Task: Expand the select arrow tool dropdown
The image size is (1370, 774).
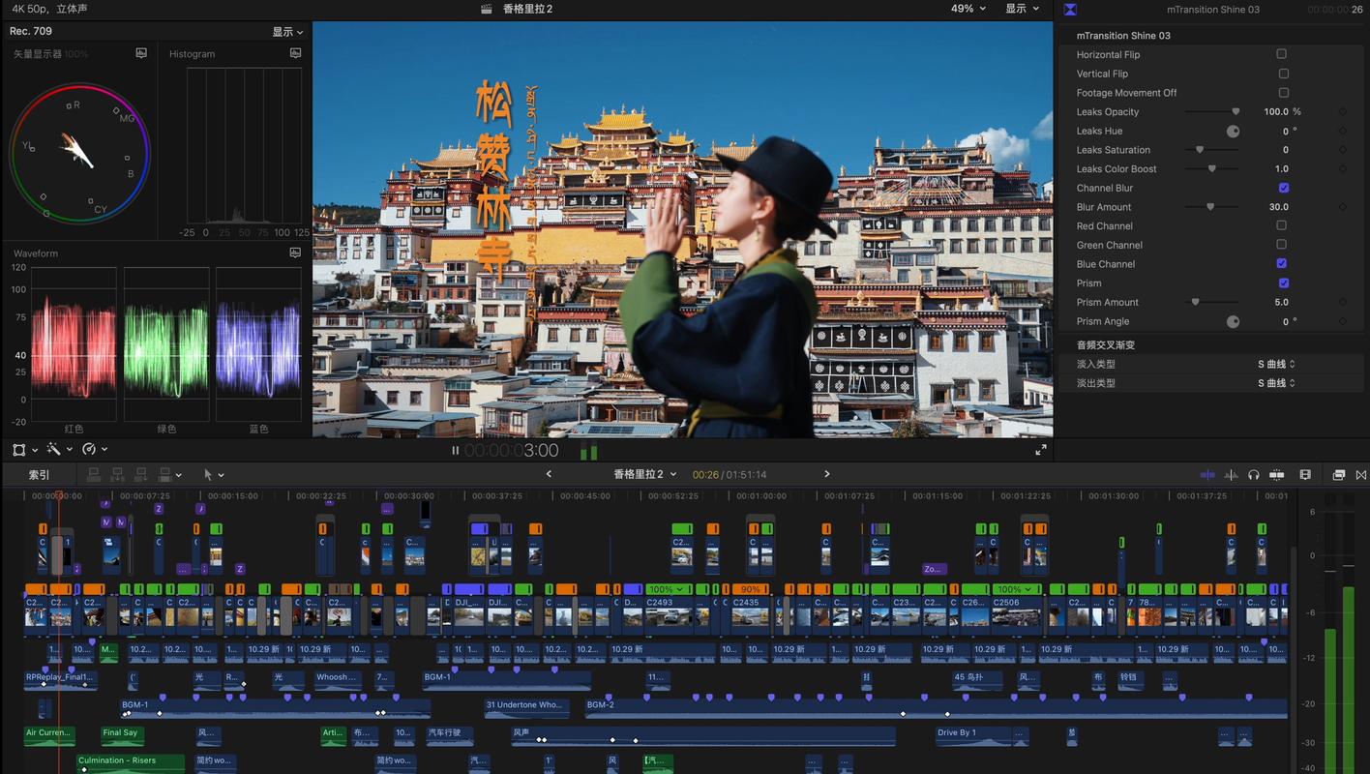Action: point(214,475)
